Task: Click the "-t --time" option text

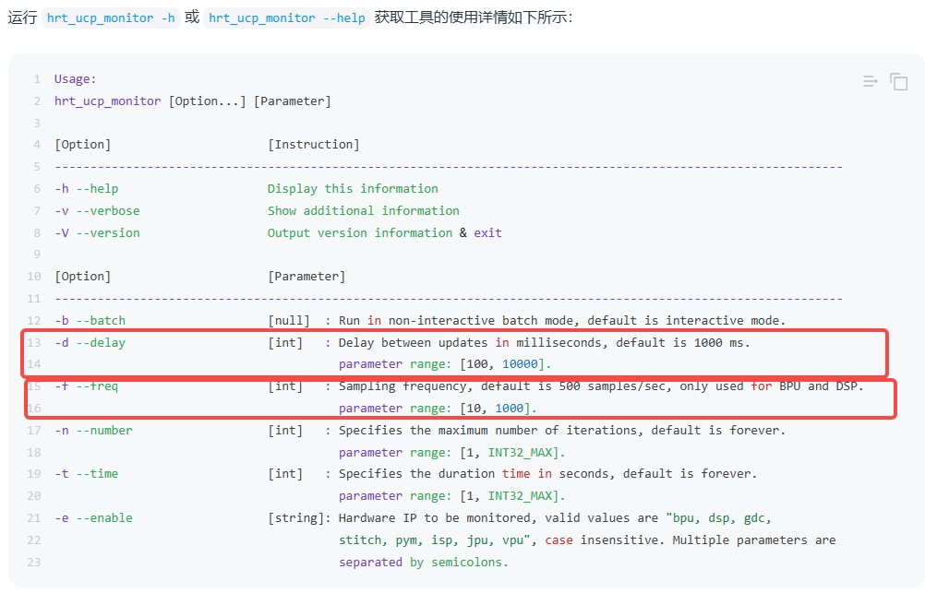Action: tap(87, 474)
